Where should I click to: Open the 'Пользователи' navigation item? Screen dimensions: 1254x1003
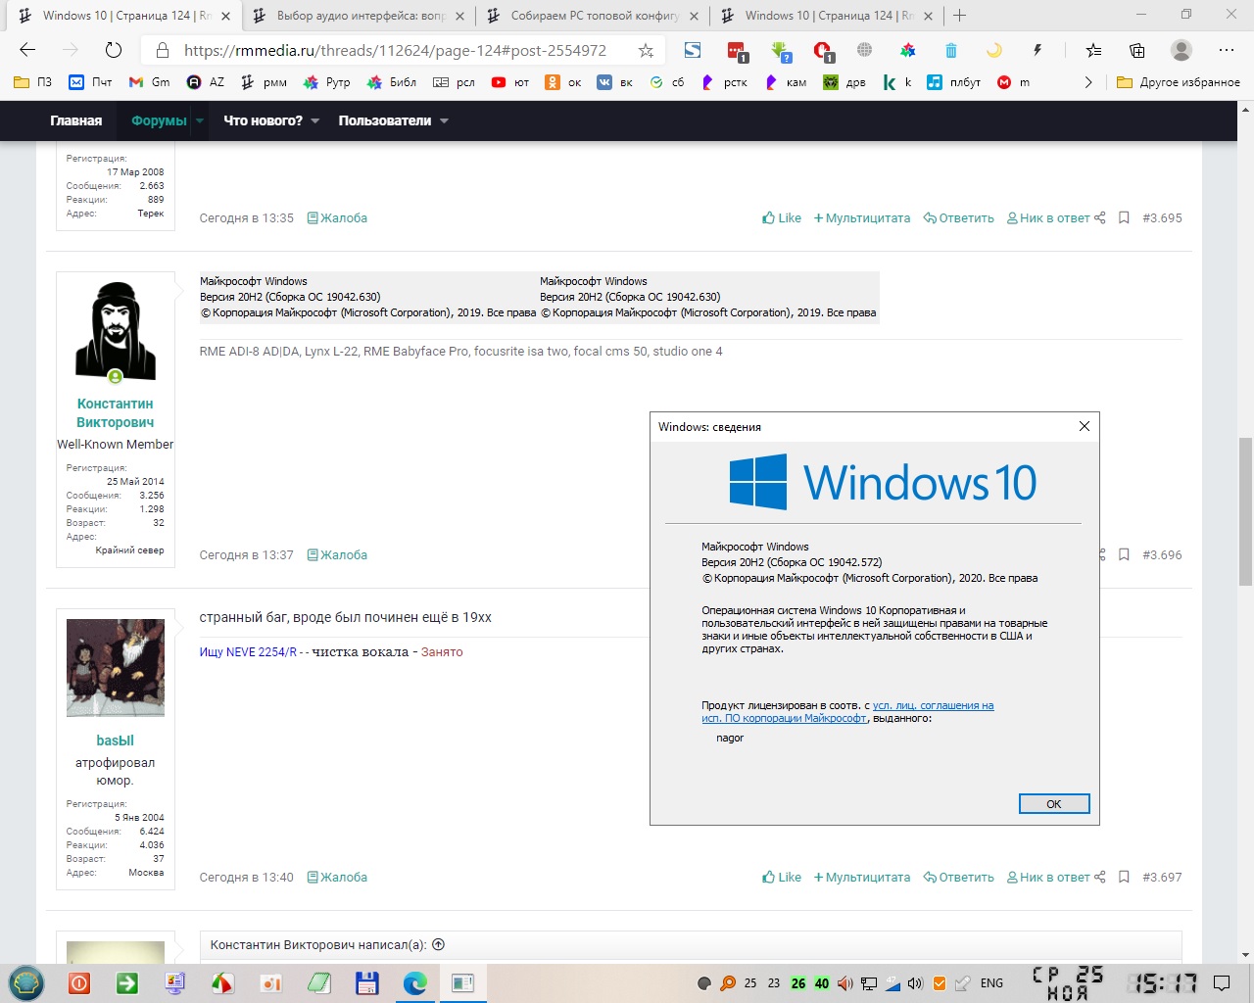pyautogui.click(x=385, y=120)
